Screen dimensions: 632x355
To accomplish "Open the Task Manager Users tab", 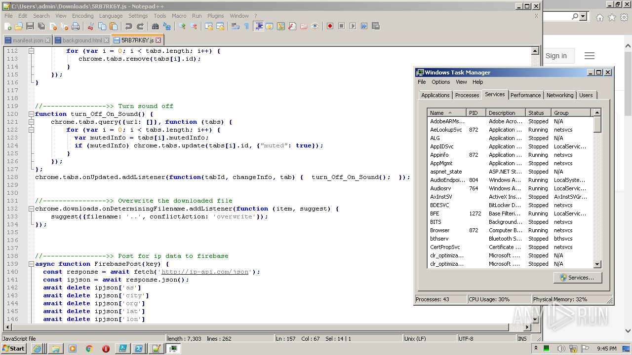I will [586, 95].
